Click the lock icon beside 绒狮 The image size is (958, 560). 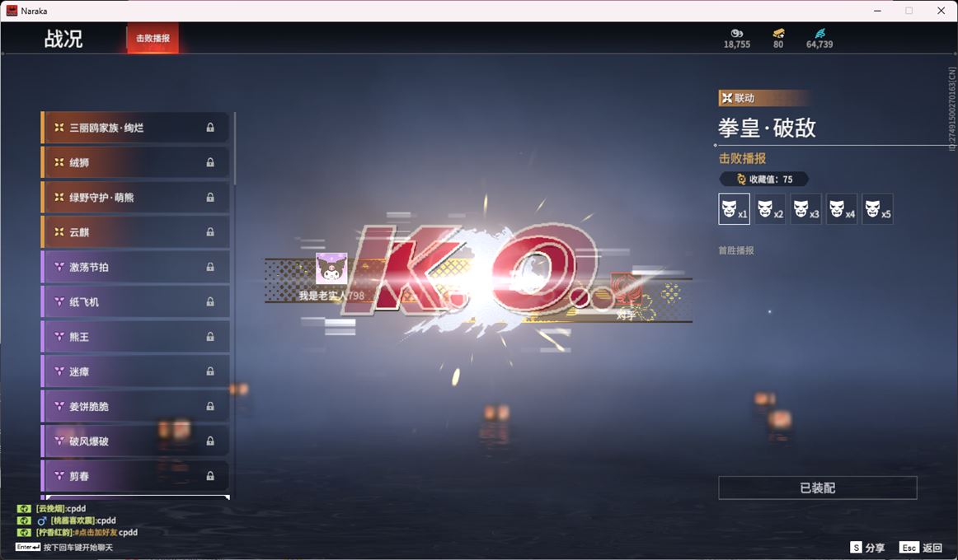(210, 162)
